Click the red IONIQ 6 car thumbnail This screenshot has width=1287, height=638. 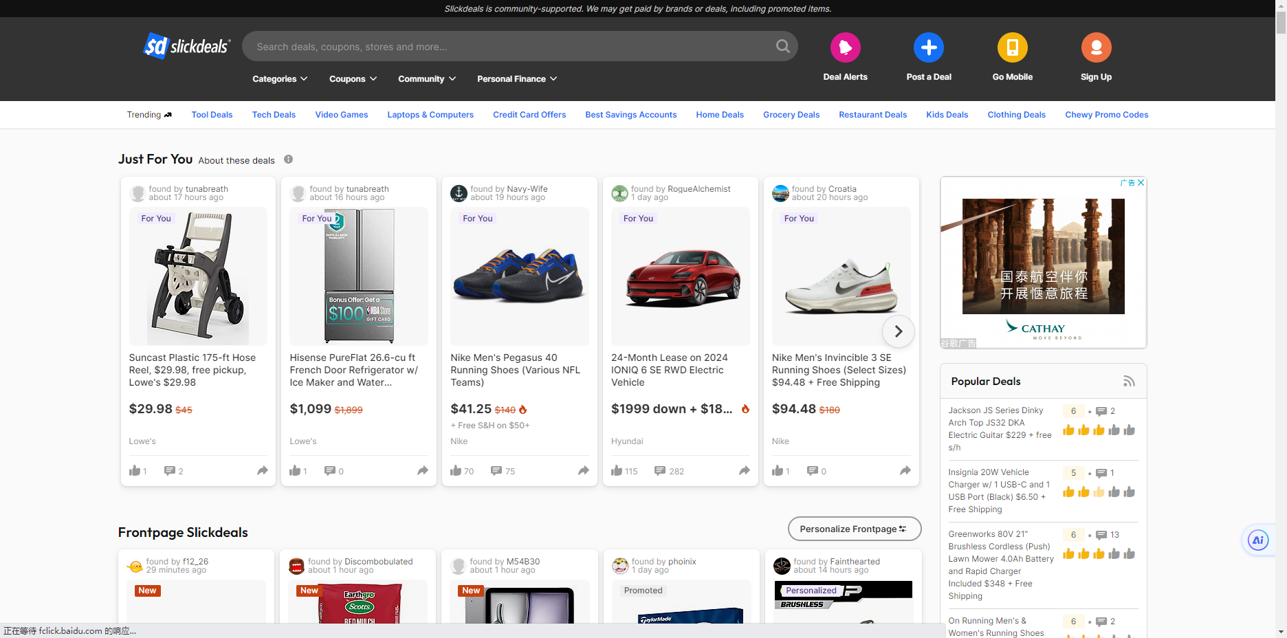click(681, 276)
